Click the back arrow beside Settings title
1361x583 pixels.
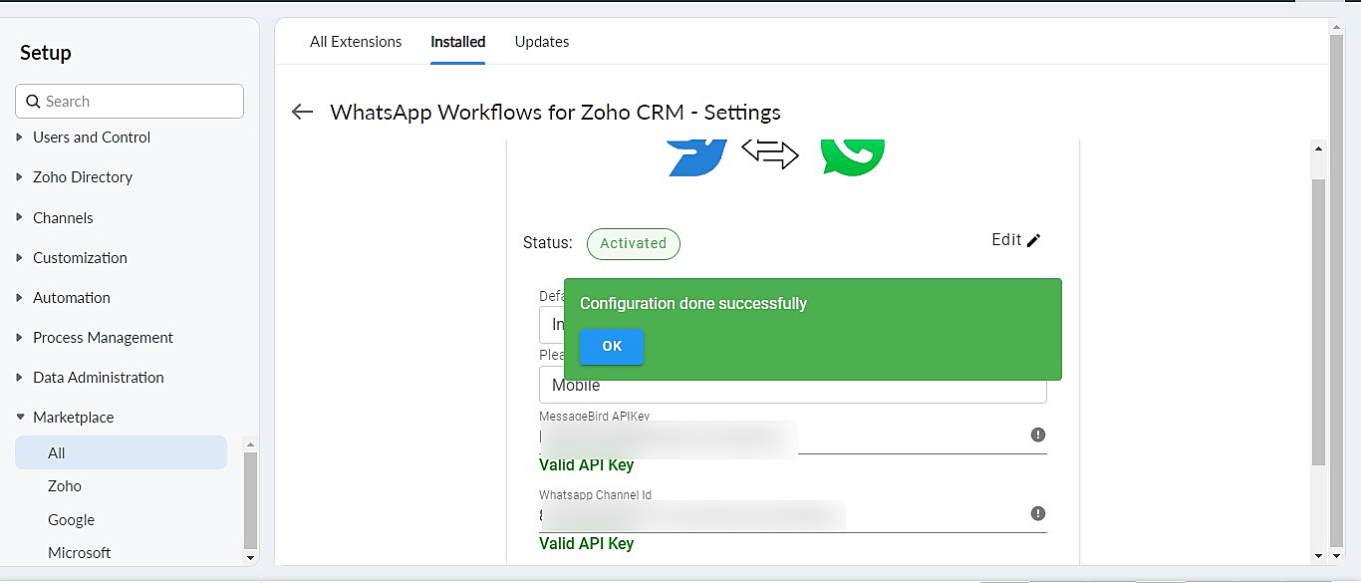[302, 112]
